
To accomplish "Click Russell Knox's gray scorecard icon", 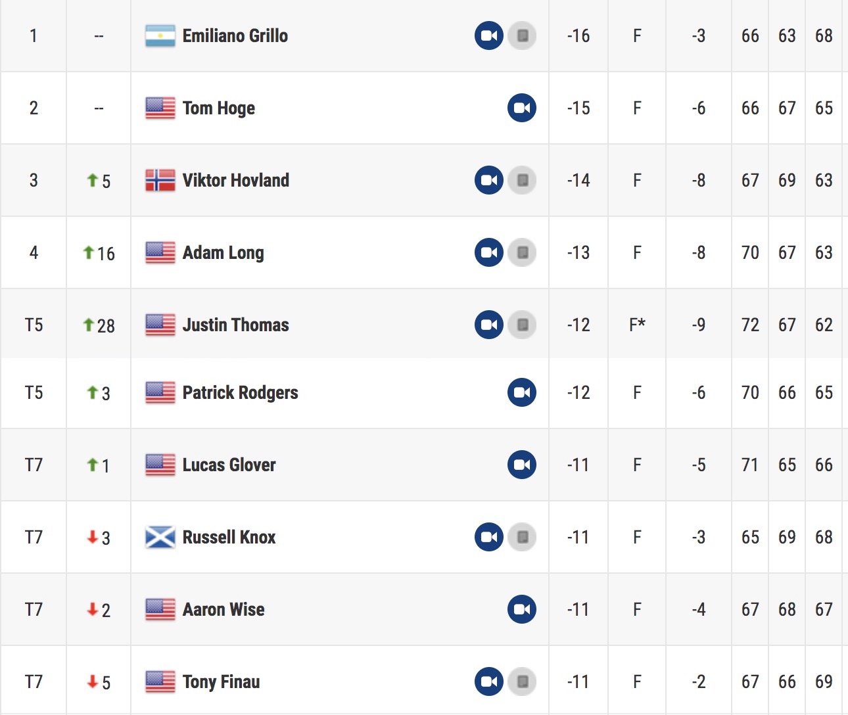I will (x=522, y=537).
